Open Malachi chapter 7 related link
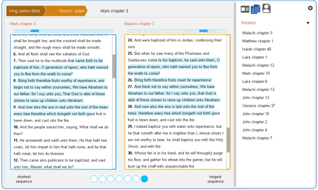 tap(257, 138)
